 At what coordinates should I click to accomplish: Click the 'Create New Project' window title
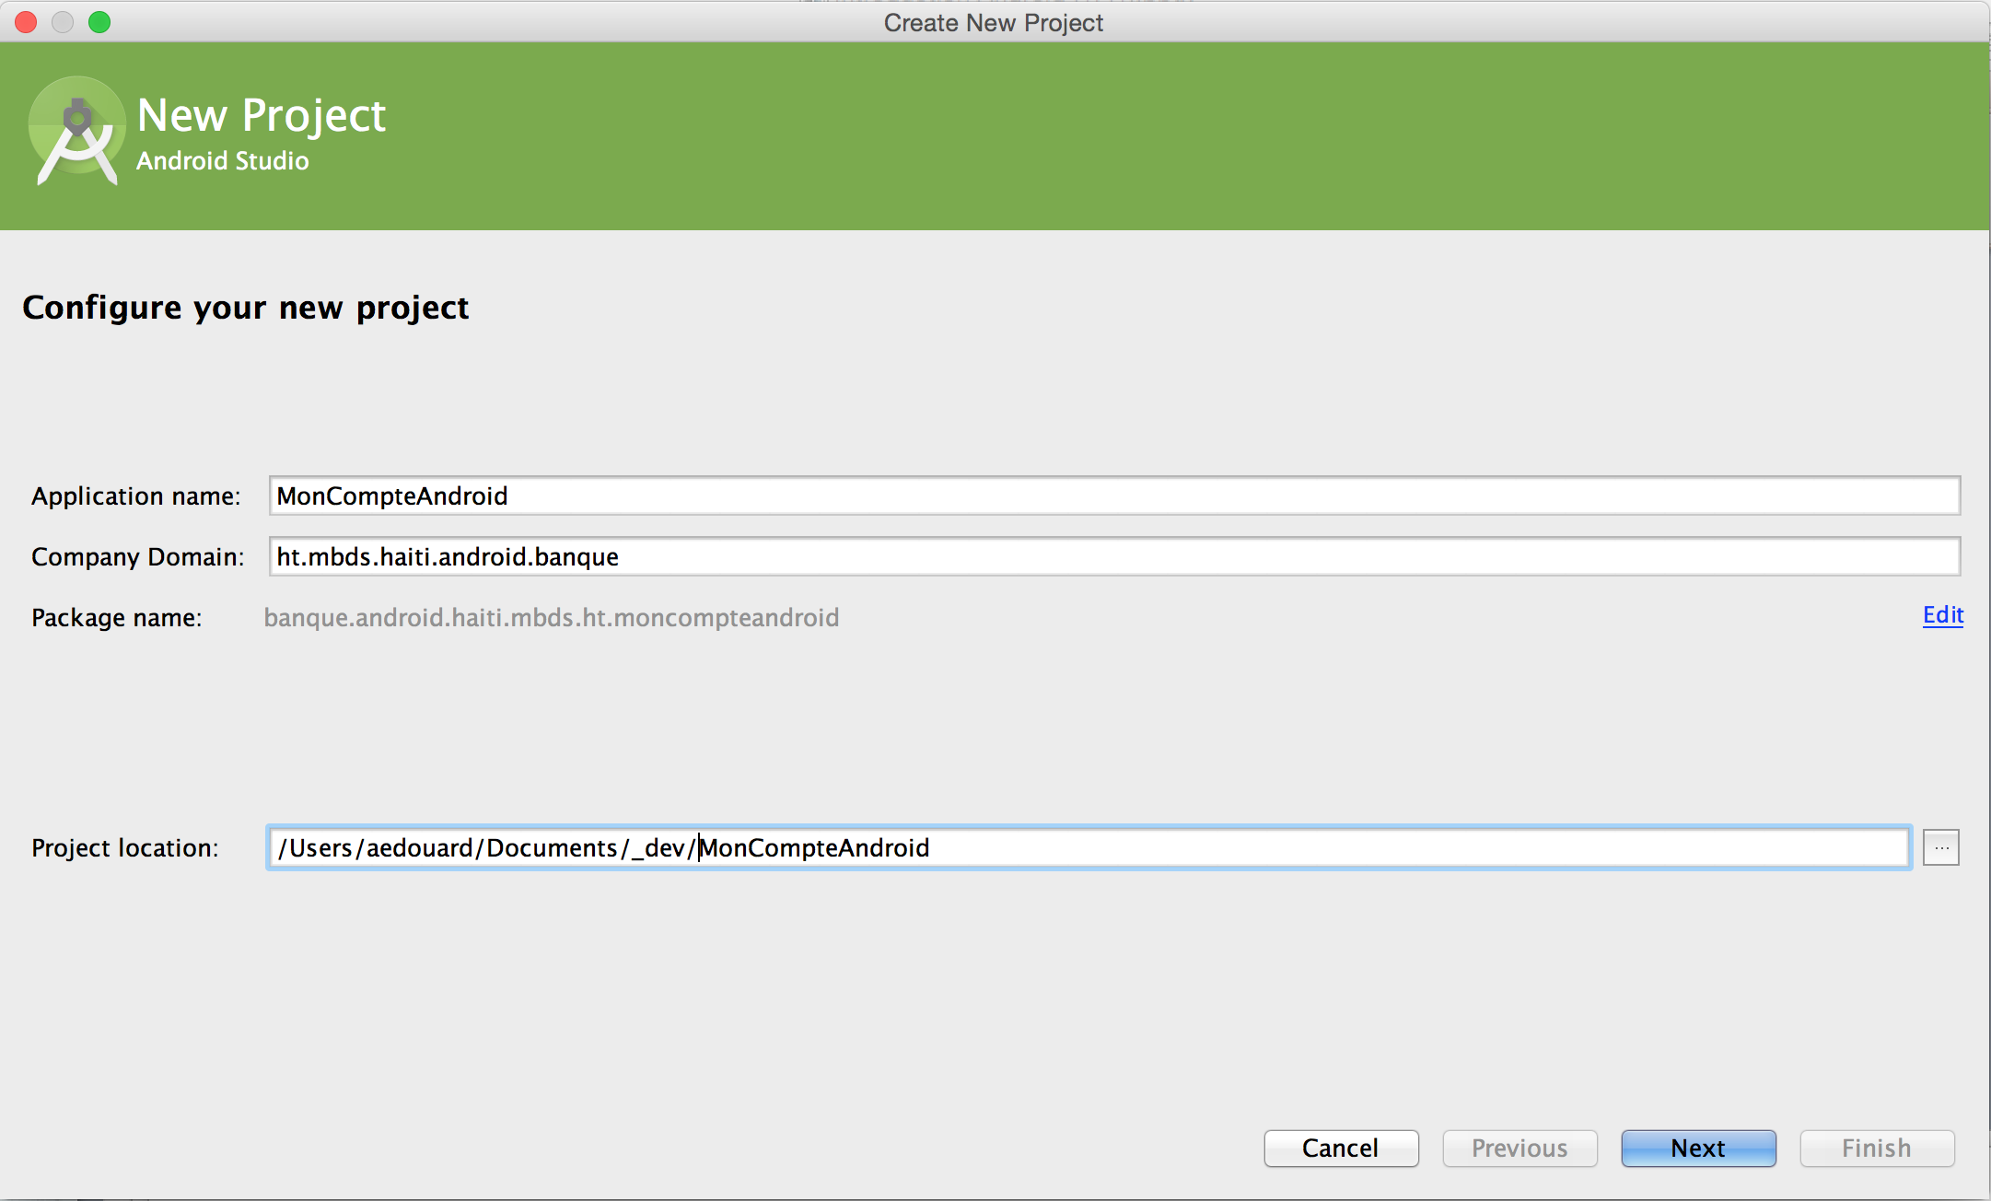[x=994, y=22]
